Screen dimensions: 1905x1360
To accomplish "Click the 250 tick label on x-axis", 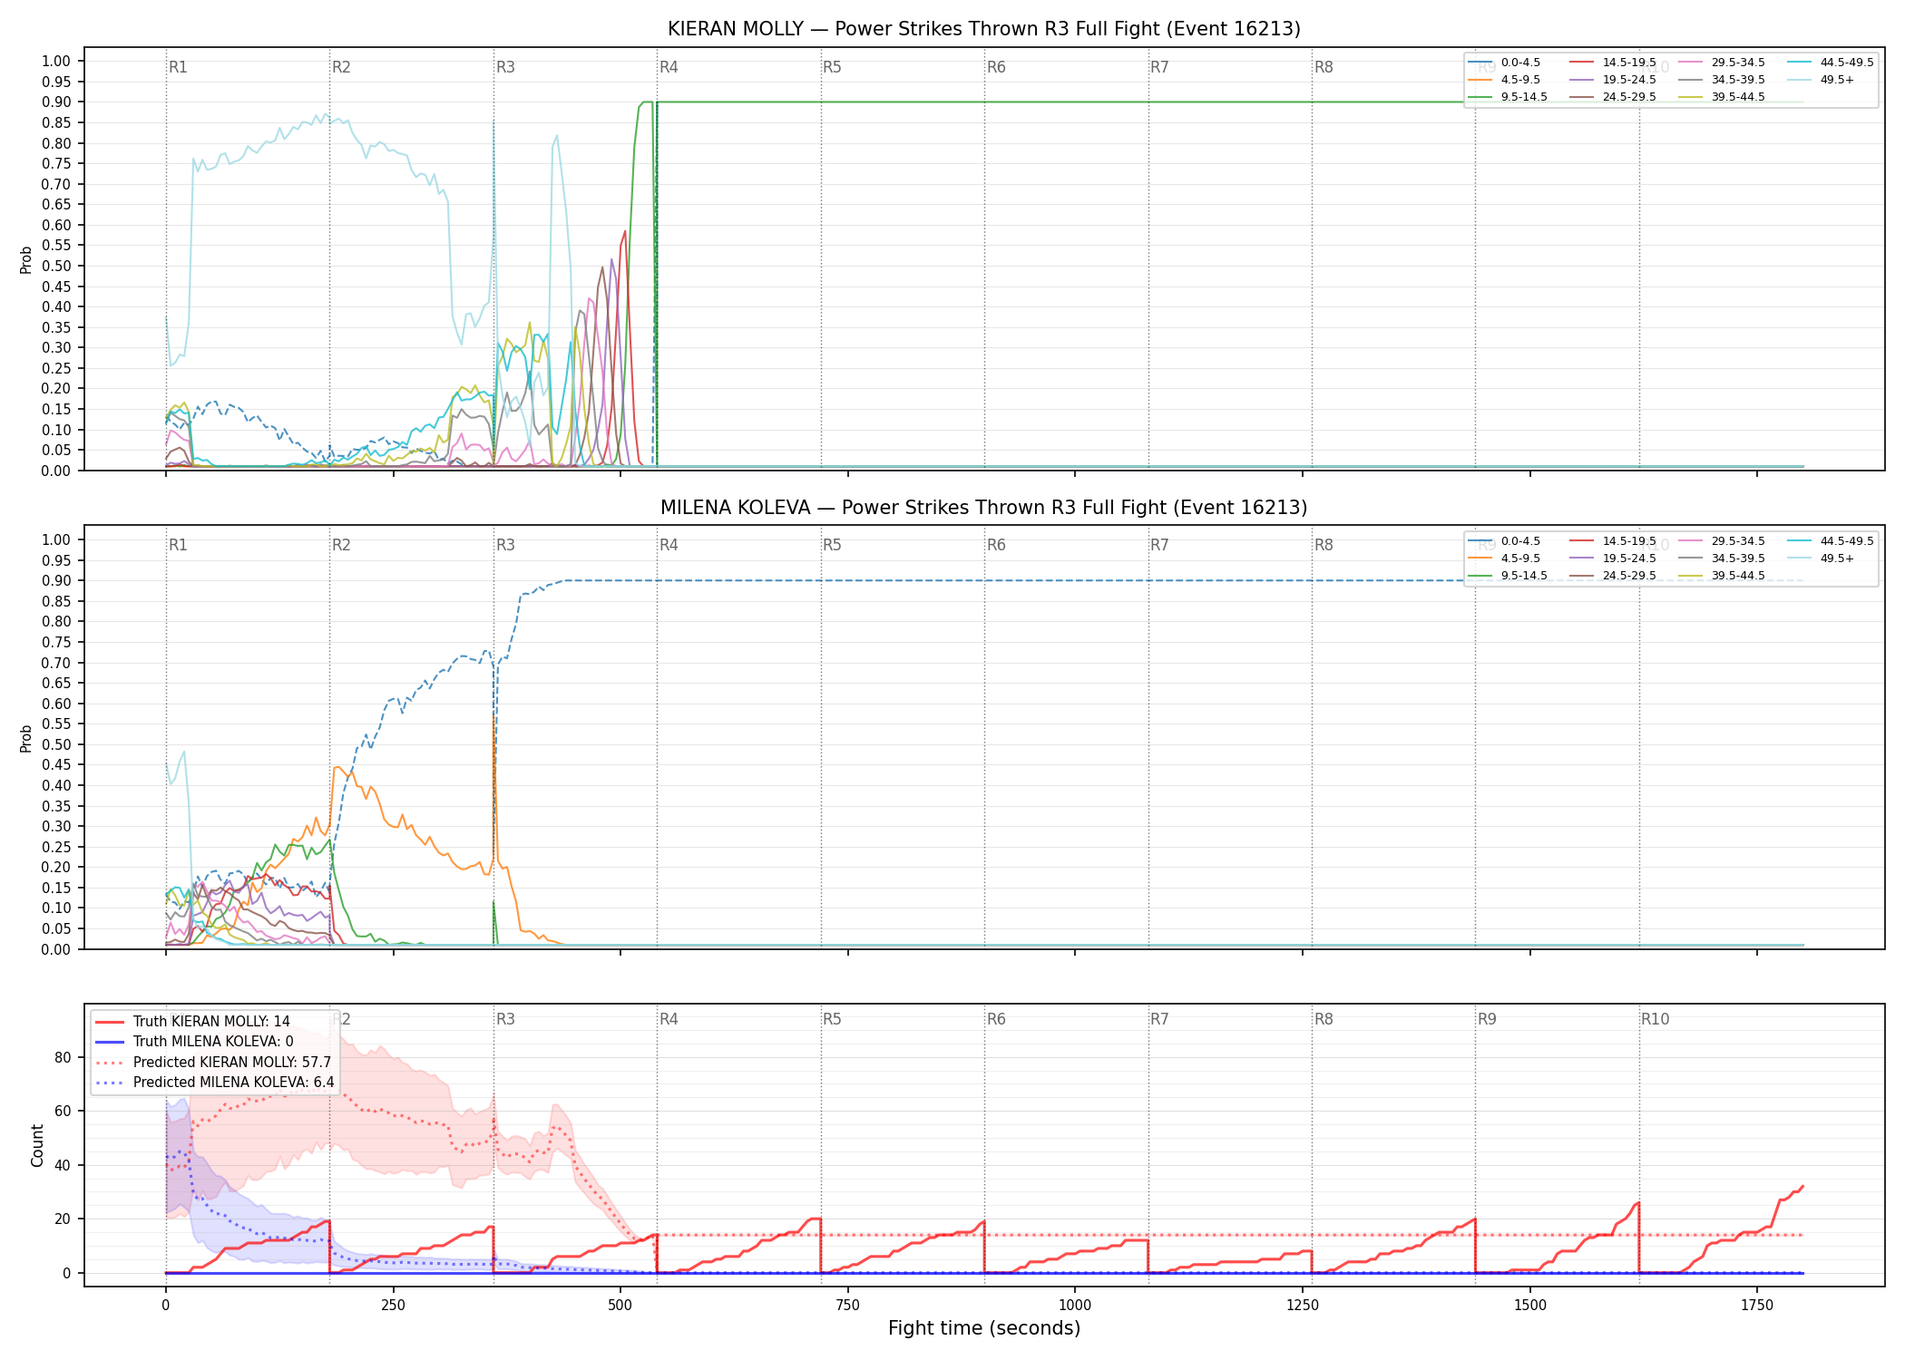I will [393, 1305].
